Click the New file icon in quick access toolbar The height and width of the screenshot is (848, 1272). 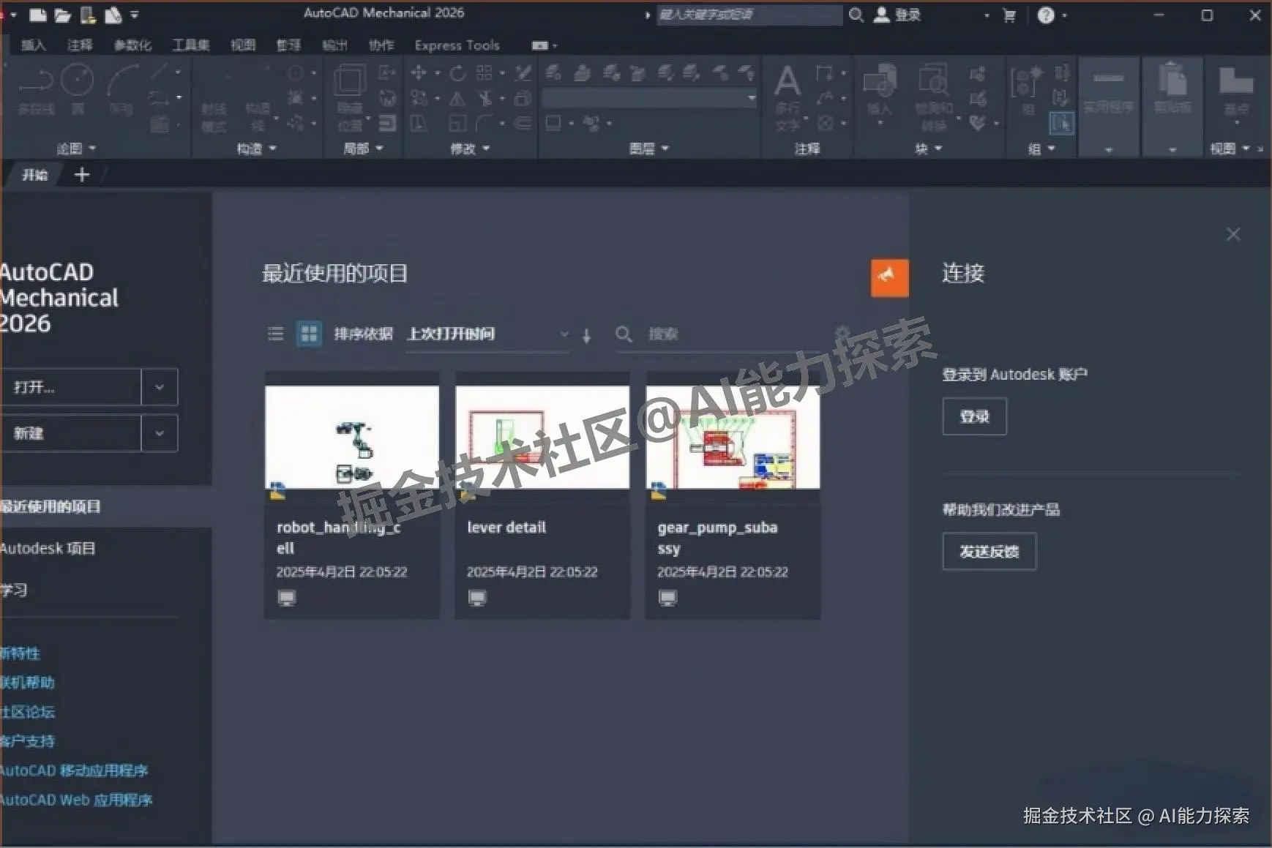tap(38, 15)
